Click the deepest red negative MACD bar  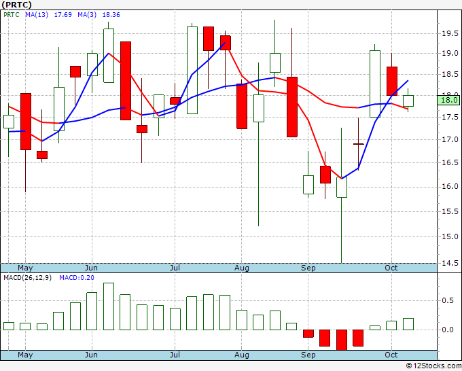(342, 340)
